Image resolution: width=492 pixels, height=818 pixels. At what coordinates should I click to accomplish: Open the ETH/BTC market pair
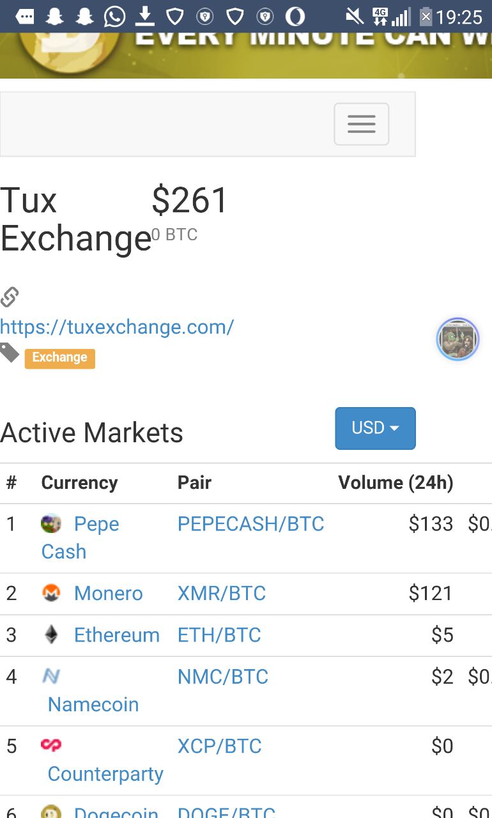(219, 635)
